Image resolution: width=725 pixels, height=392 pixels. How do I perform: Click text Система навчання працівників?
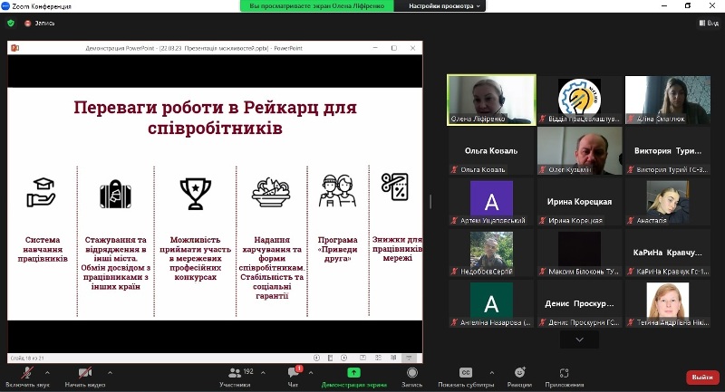coord(43,249)
